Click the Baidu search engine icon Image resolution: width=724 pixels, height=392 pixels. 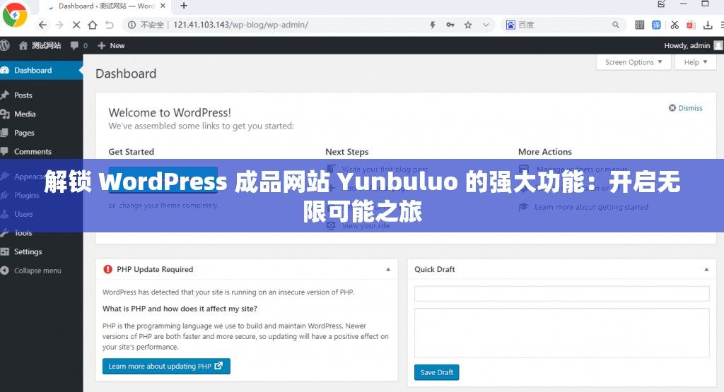click(510, 25)
